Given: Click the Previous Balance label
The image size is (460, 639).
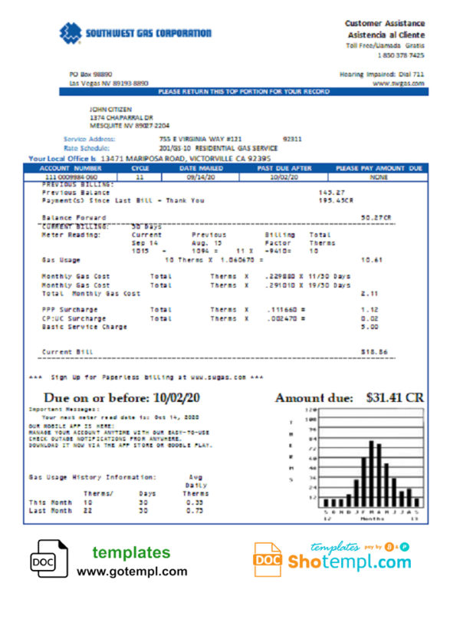Looking at the screenshot, I should pos(76,193).
